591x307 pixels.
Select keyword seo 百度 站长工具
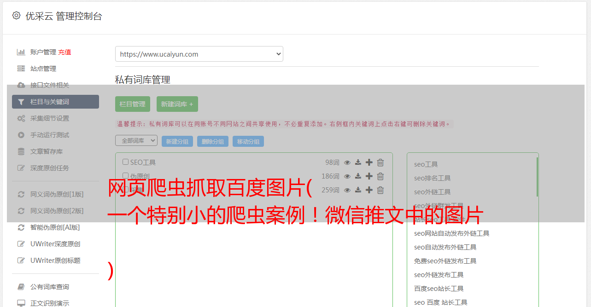pos(440,302)
